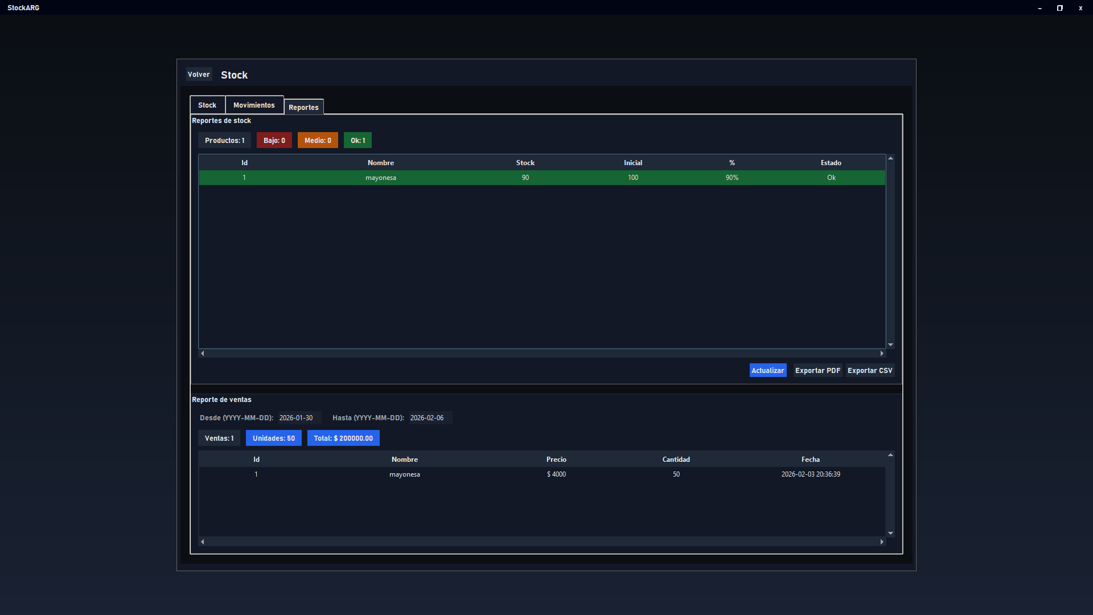Switch to the Stock tab

[x=207, y=105]
